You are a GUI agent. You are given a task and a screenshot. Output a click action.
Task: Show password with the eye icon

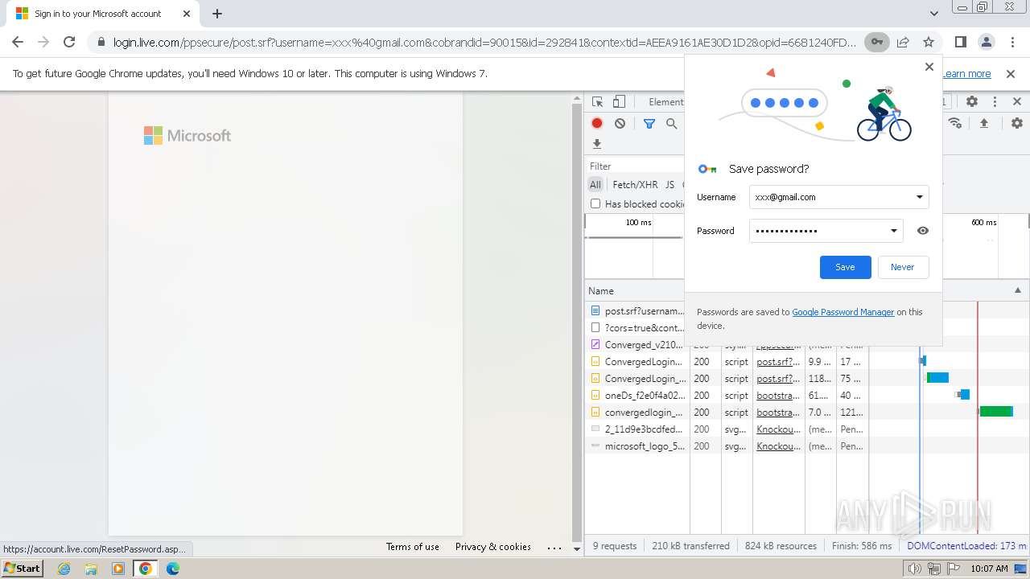923,231
